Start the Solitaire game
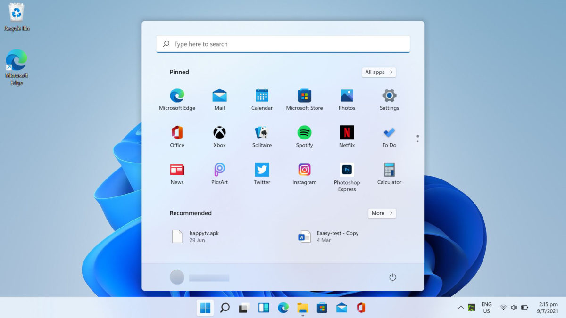The image size is (566, 318). click(x=262, y=137)
